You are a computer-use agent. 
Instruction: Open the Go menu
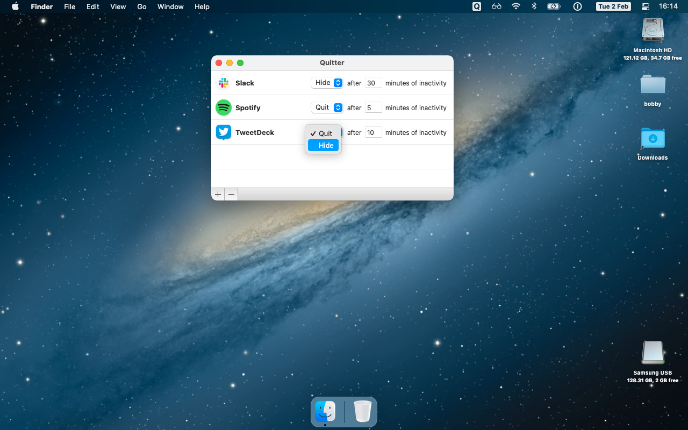(x=142, y=6)
